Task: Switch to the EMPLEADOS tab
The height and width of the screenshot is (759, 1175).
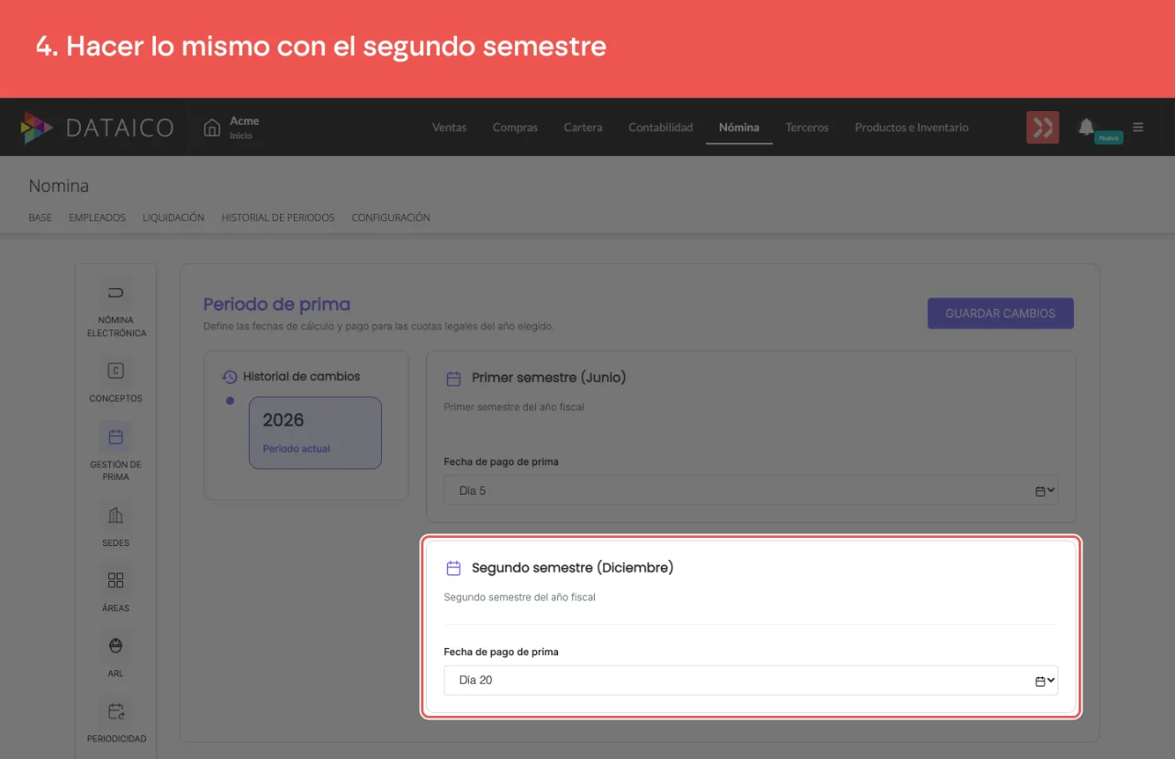Action: point(97,218)
